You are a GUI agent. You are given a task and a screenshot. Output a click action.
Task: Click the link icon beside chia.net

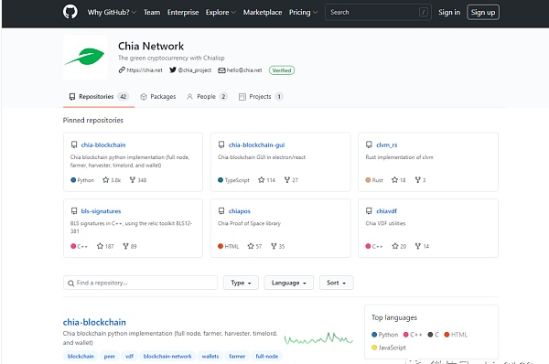point(122,70)
